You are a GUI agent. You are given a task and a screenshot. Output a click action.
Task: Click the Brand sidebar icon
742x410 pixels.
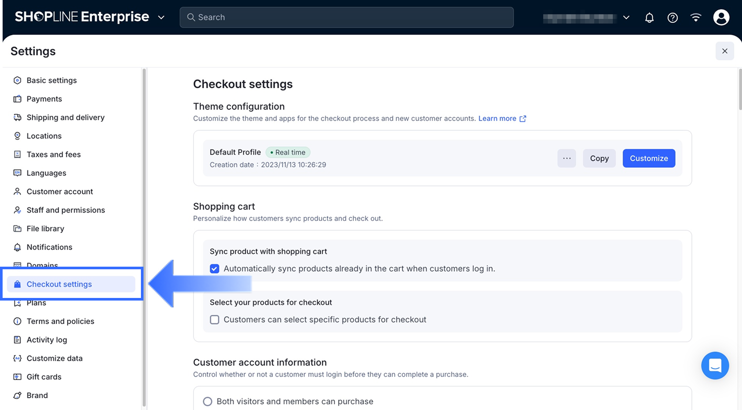point(17,396)
